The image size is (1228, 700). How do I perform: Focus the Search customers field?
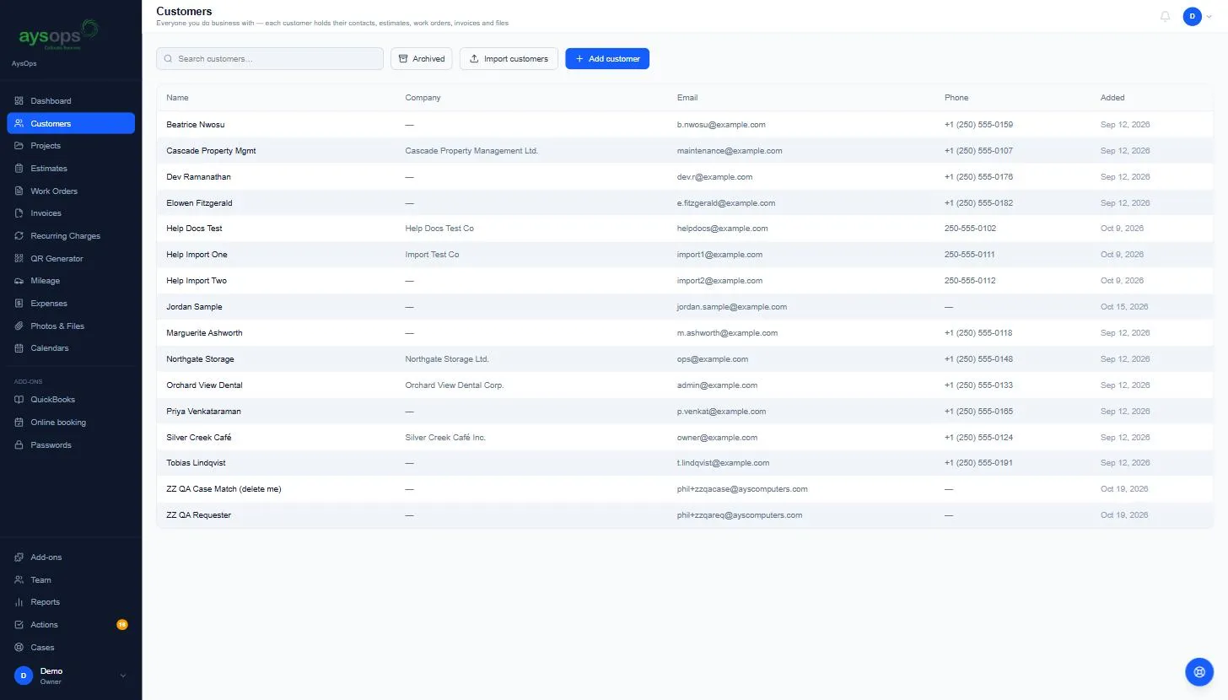[270, 59]
